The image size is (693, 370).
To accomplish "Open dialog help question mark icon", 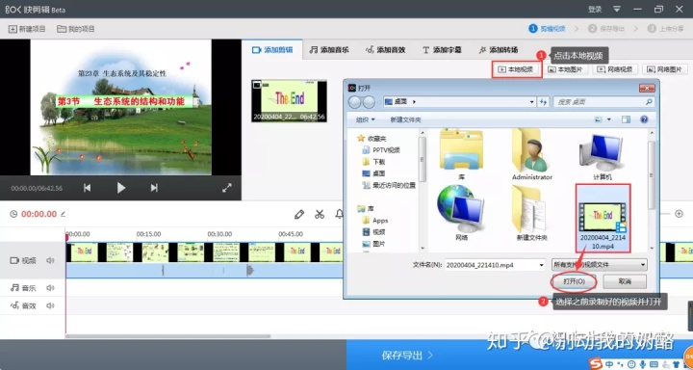I will coord(644,119).
